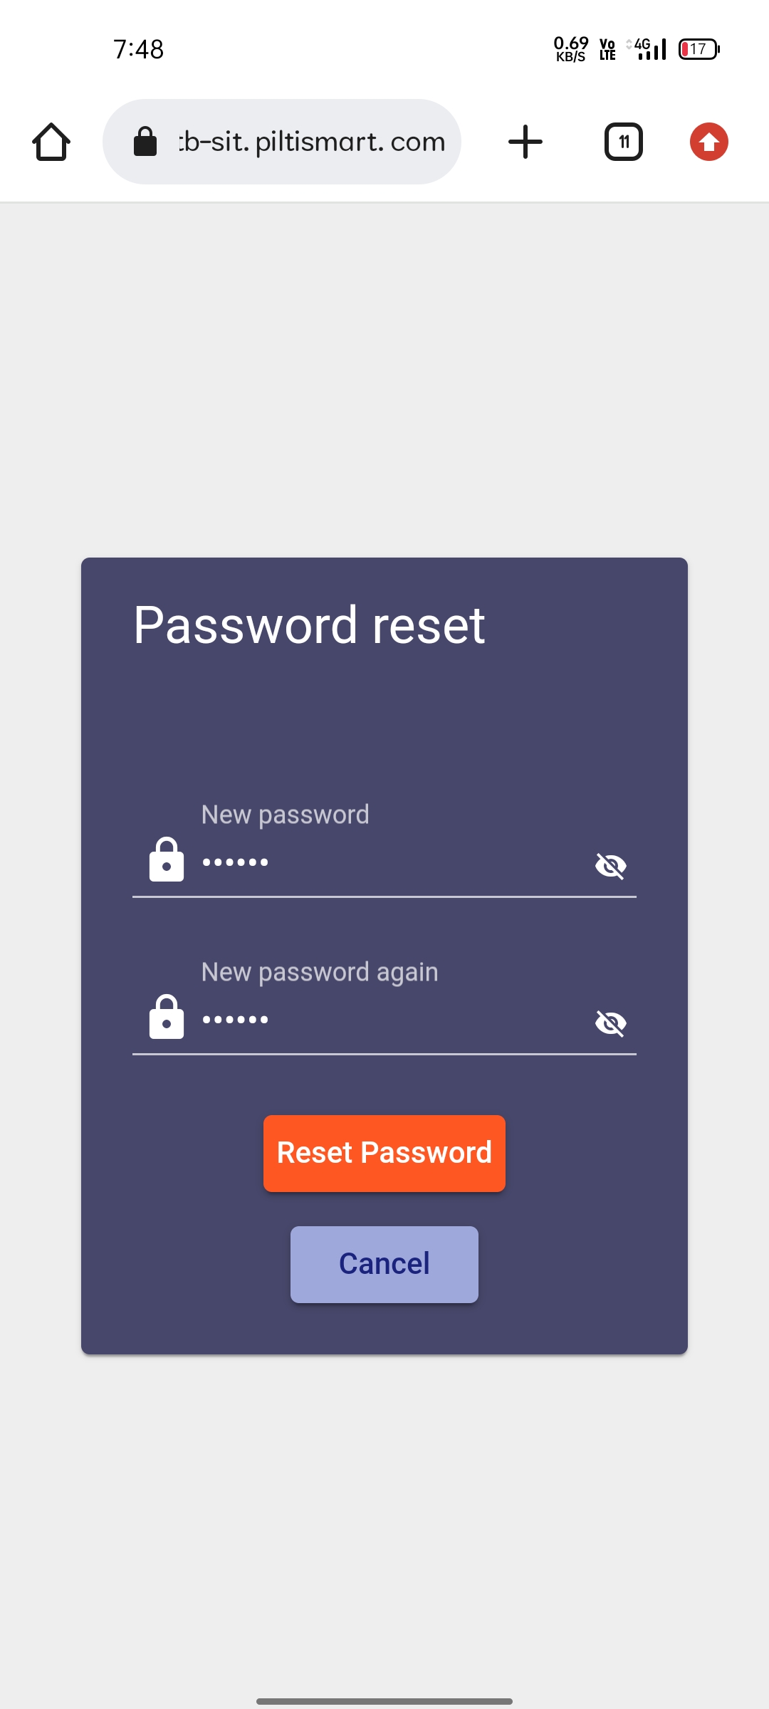The width and height of the screenshot is (769, 1709).
Task: Tap the 7:48 clock in status bar
Action: pos(139,49)
